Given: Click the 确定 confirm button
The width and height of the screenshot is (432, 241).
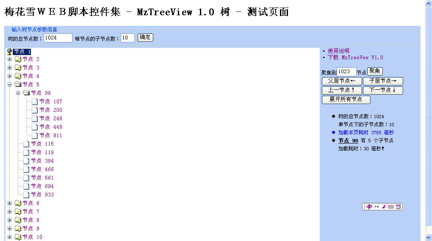Looking at the screenshot, I should coord(145,37).
